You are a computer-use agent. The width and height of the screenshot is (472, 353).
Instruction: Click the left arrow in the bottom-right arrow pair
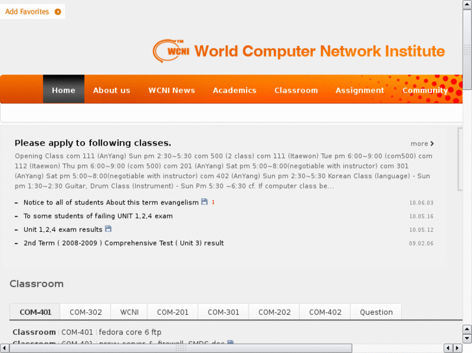(448, 348)
